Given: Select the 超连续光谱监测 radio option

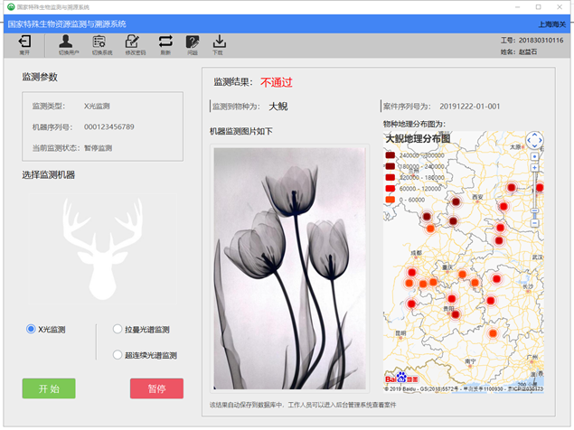Looking at the screenshot, I should tap(118, 355).
